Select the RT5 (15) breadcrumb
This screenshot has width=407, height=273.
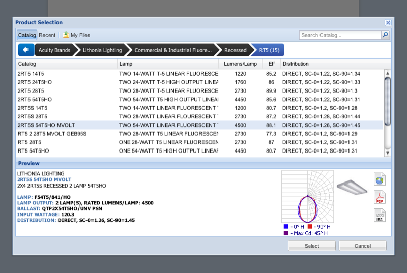pyautogui.click(x=269, y=50)
